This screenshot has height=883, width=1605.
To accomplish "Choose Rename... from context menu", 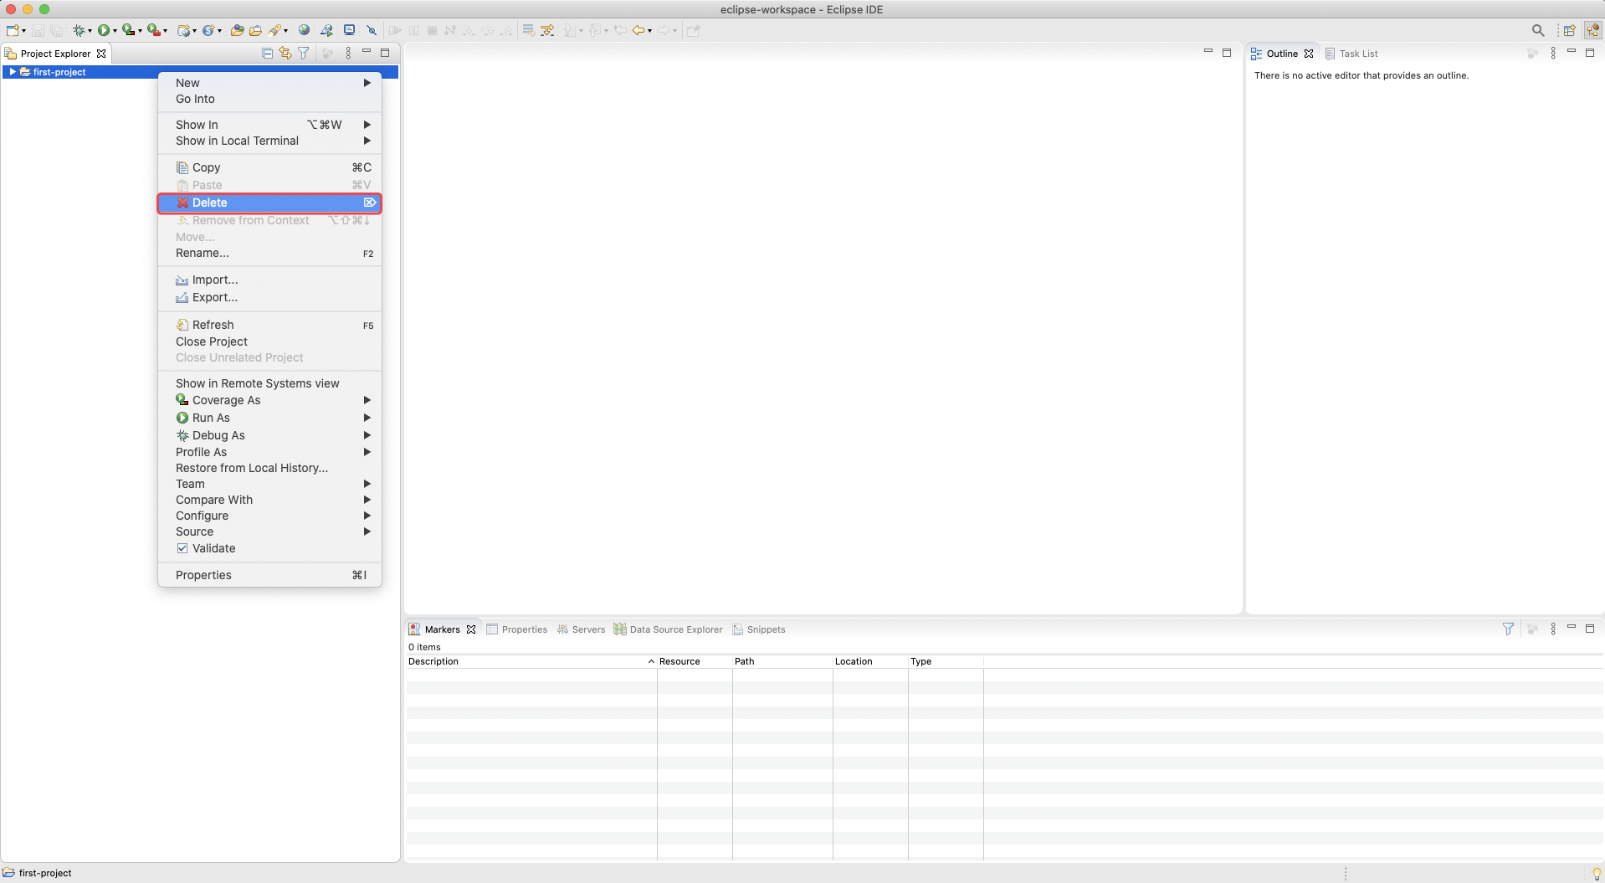I will click(269, 253).
